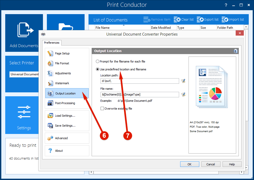Click 'A4 (210x297 mm), 150 dpi' text
Image resolution: width=254 pixels, height=180 pixels.
204,122
